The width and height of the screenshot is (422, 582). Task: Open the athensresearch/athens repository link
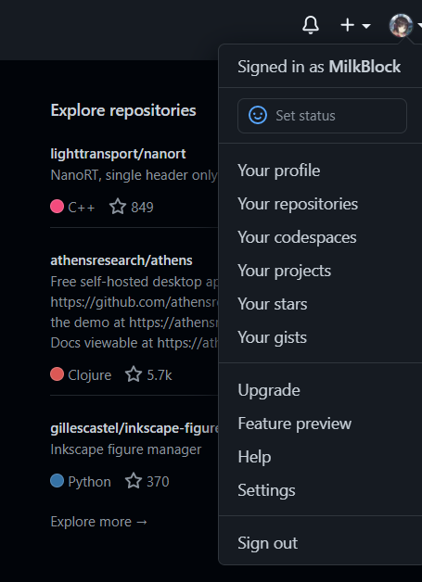coord(121,260)
